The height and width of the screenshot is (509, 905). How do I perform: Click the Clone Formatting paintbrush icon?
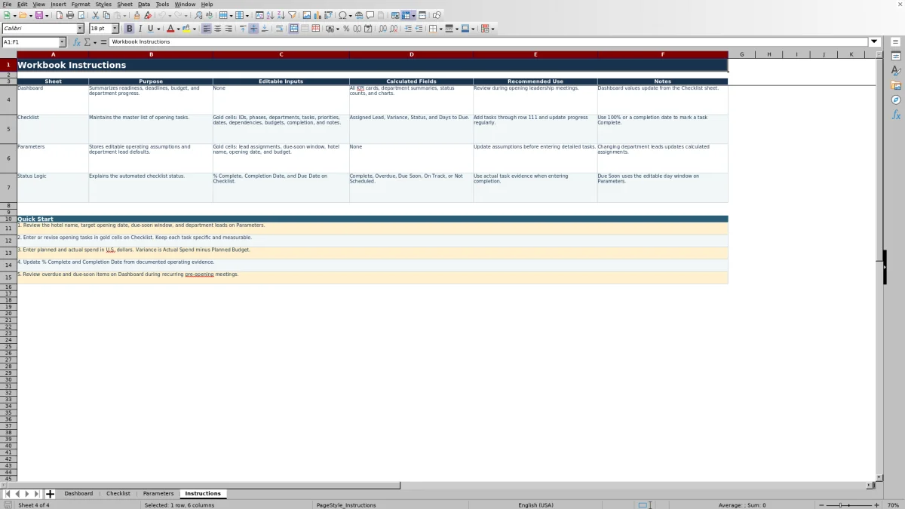point(137,15)
